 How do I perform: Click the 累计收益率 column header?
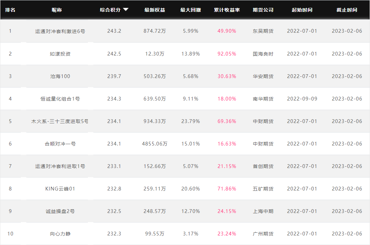(x=227, y=10)
